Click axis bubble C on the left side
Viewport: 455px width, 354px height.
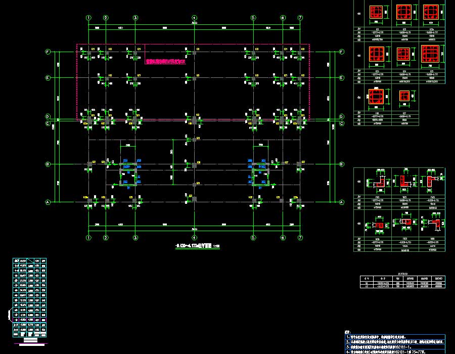[48, 123]
